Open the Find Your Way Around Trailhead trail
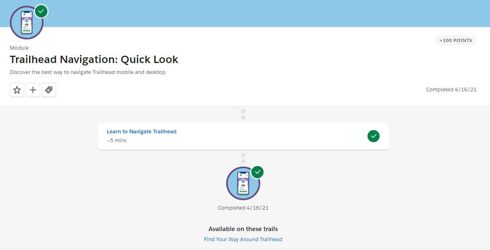 [243, 239]
